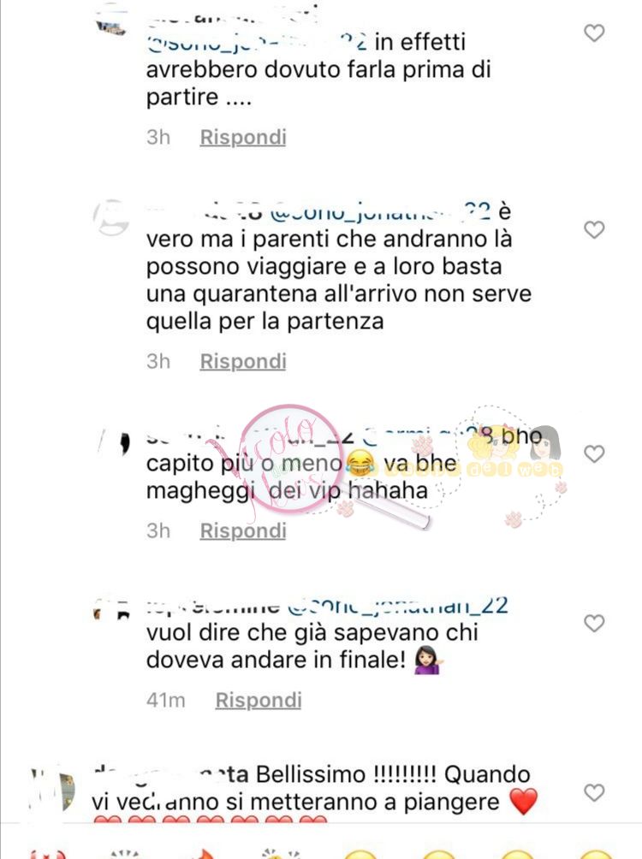Open the avatar beside the "Bellissimo" comment

click(x=52, y=789)
